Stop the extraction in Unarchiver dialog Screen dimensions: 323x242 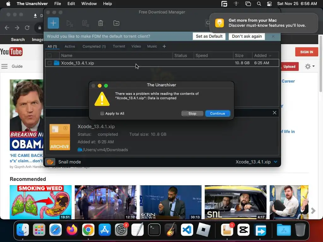192,113
